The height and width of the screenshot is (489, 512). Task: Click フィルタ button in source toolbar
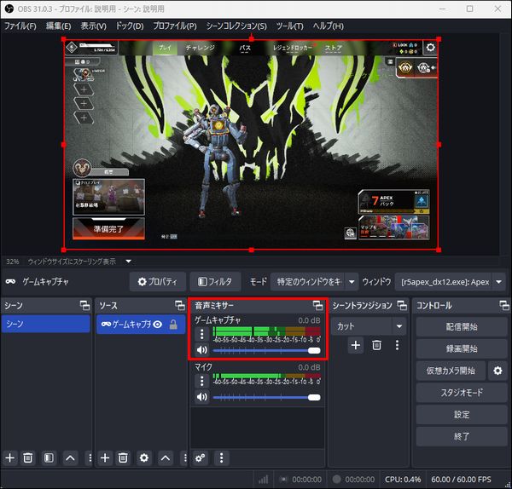coord(215,282)
